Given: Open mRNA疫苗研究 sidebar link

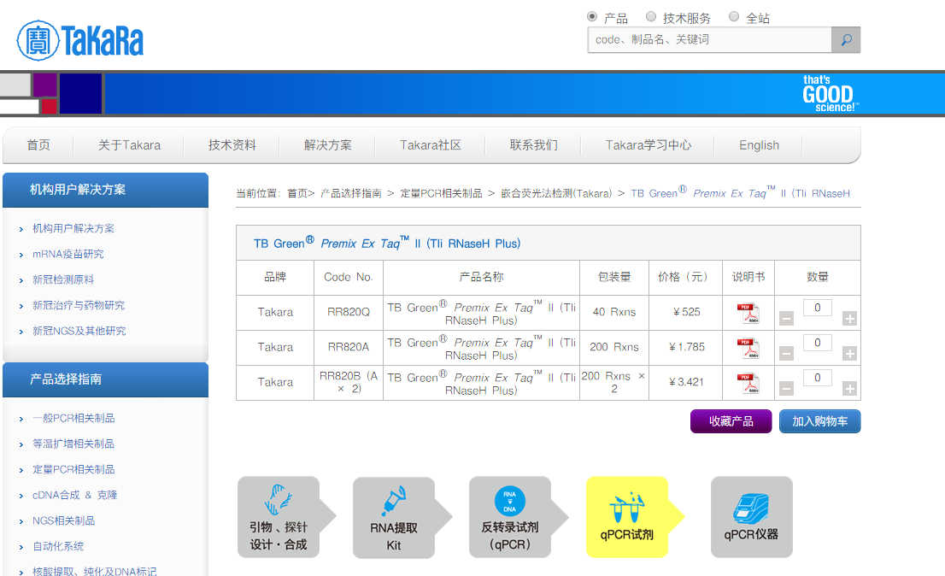Looking at the screenshot, I should tap(68, 255).
